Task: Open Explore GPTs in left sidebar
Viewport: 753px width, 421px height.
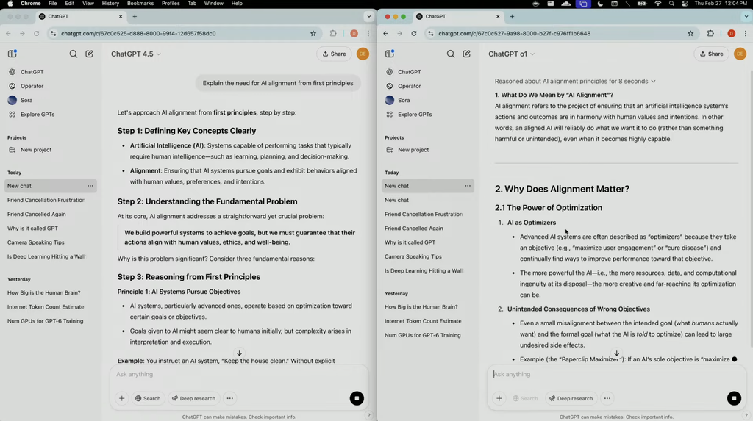Action: coord(38,115)
